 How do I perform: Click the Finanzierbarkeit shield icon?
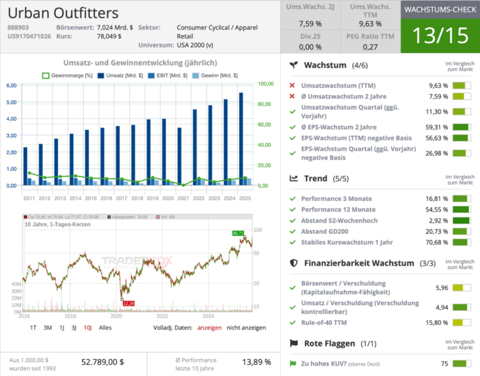294,262
